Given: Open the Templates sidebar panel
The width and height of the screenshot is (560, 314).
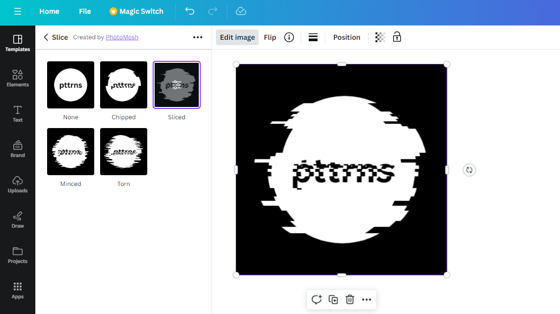Looking at the screenshot, I should pos(18,43).
